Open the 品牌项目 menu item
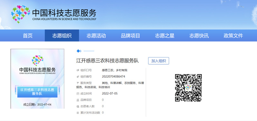Image resolution: width=257 pixels, height=121 pixels. (130, 36)
